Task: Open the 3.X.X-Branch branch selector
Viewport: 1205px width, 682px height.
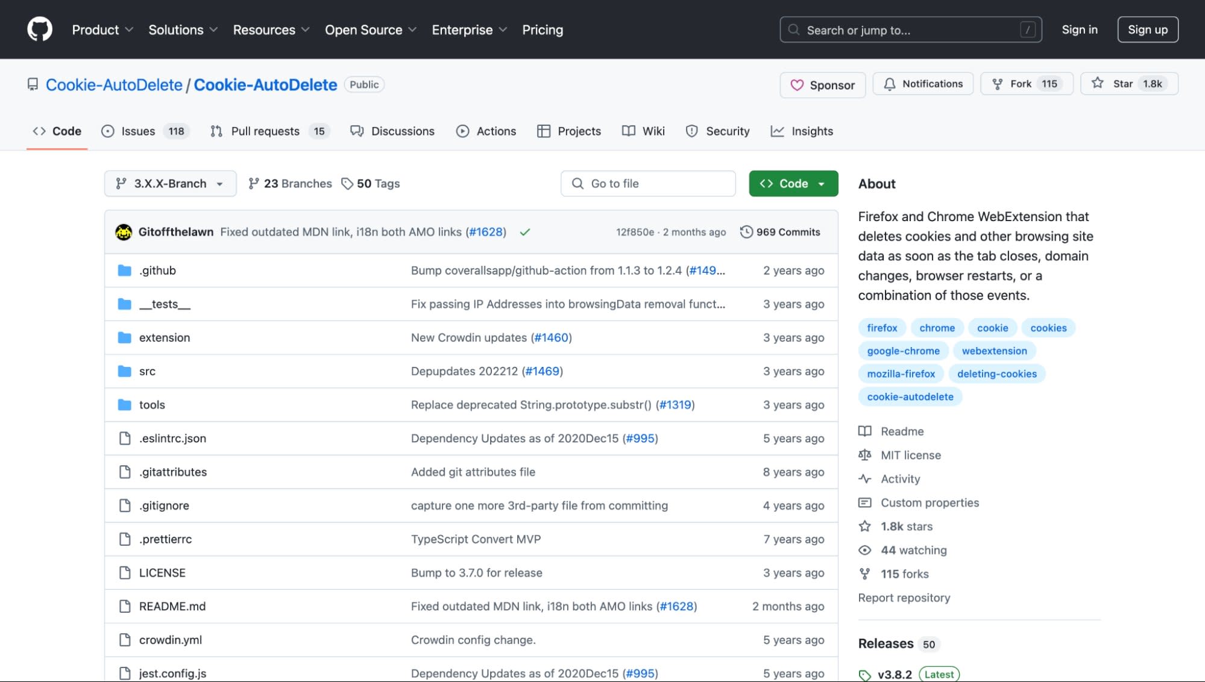Action: [169, 183]
